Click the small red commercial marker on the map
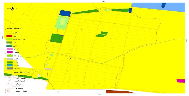The width and height of the screenshot is (189, 96). [71, 58]
